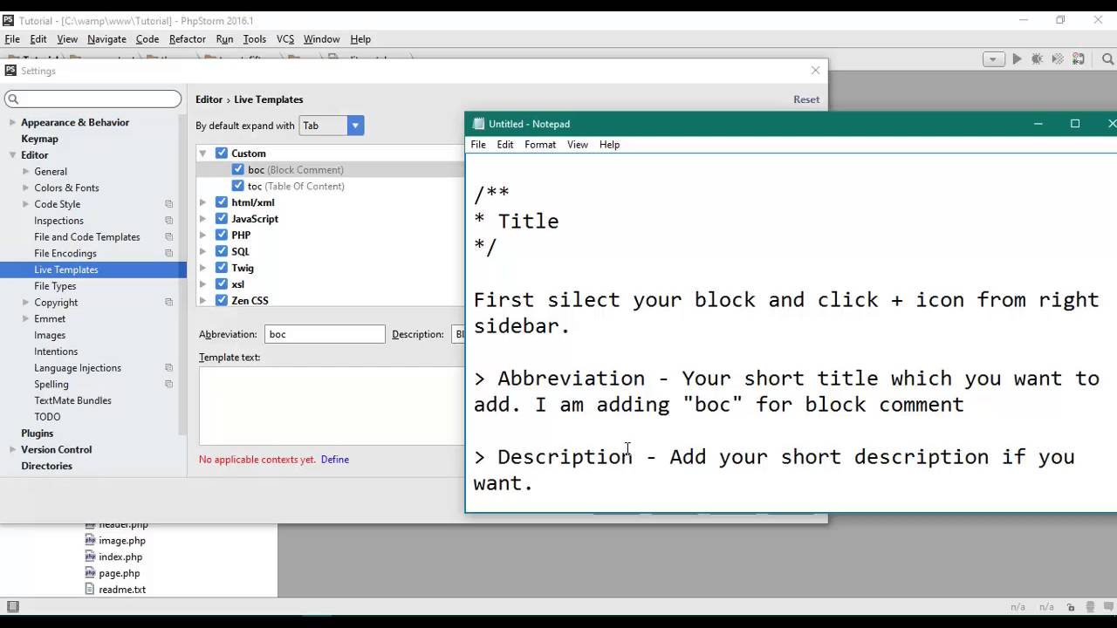Click the image.php file icon
The height and width of the screenshot is (628, 1117).
point(90,540)
